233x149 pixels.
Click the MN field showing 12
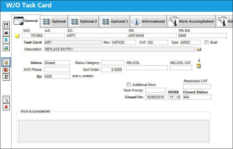pyautogui.click(x=177, y=97)
